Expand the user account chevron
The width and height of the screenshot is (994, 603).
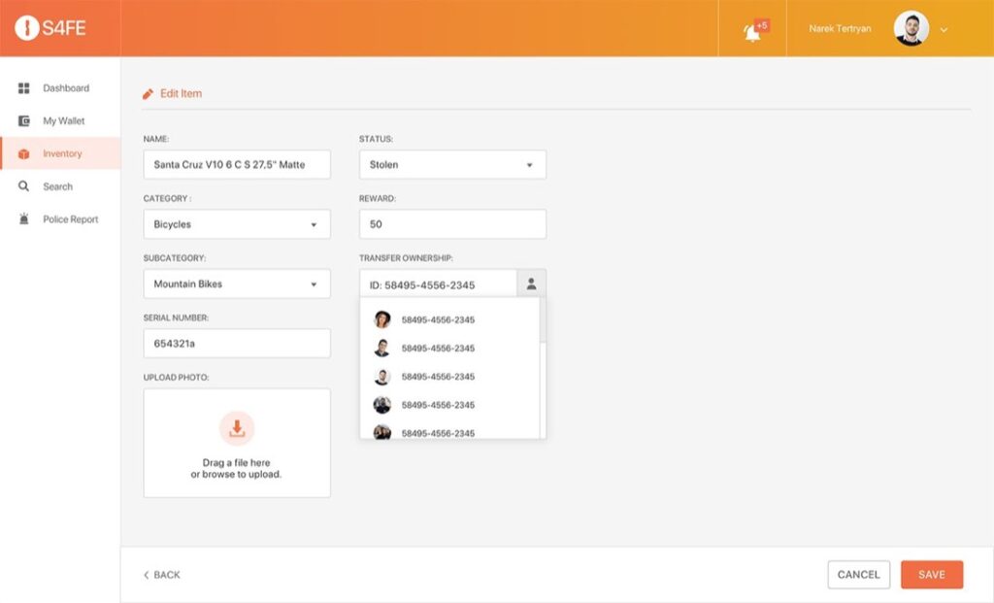[944, 30]
